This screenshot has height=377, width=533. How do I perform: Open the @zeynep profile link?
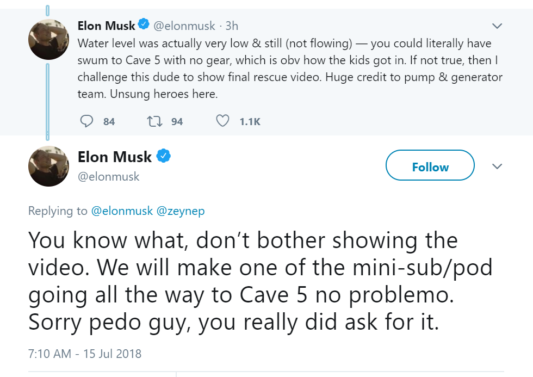pyautogui.click(x=181, y=211)
